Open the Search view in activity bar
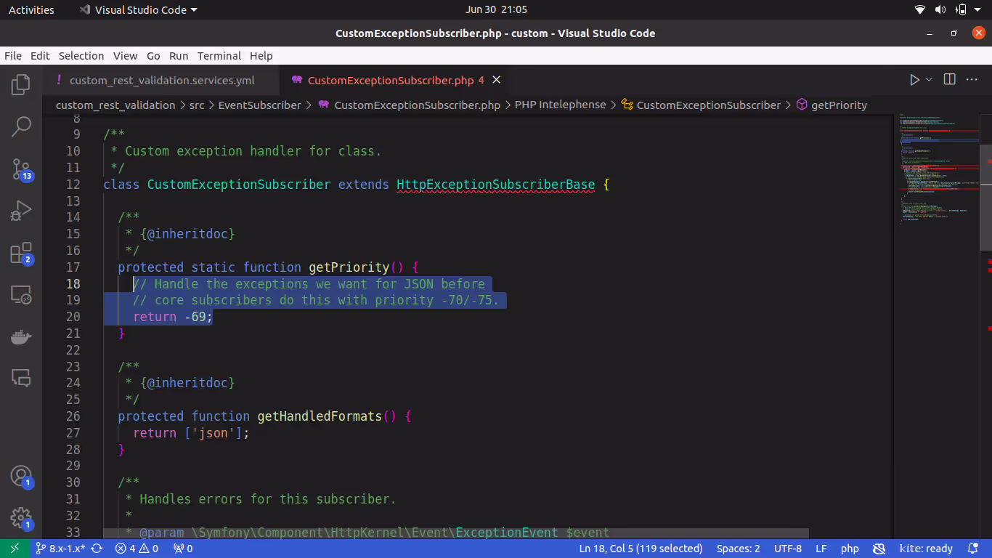 click(21, 127)
